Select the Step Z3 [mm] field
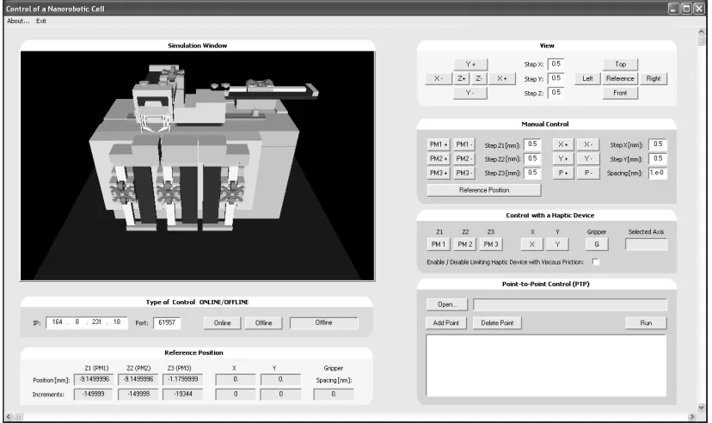 (x=532, y=173)
